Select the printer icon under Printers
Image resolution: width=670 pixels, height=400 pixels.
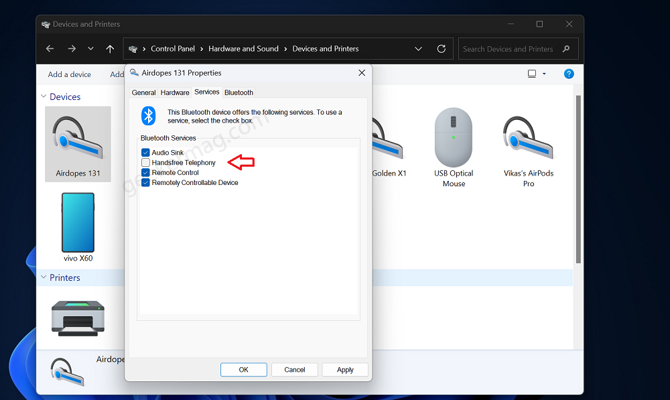pyautogui.click(x=78, y=318)
